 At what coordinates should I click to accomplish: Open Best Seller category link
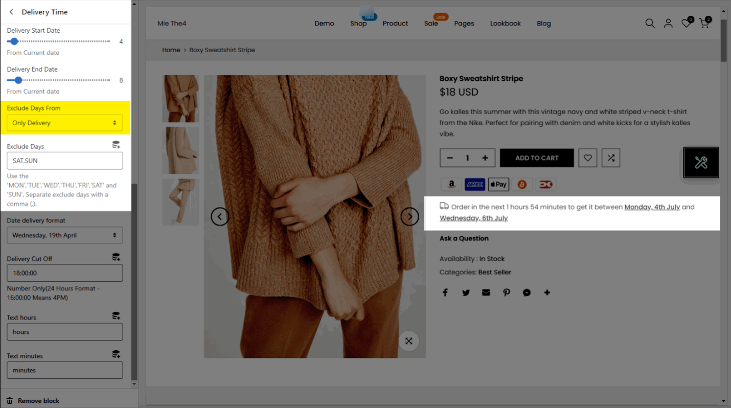coord(495,272)
